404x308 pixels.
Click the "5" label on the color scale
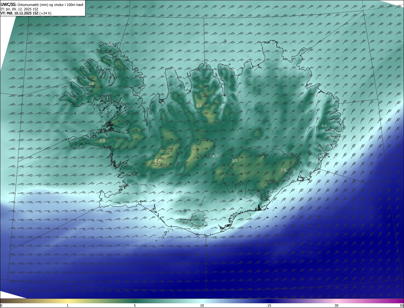pos(135,305)
